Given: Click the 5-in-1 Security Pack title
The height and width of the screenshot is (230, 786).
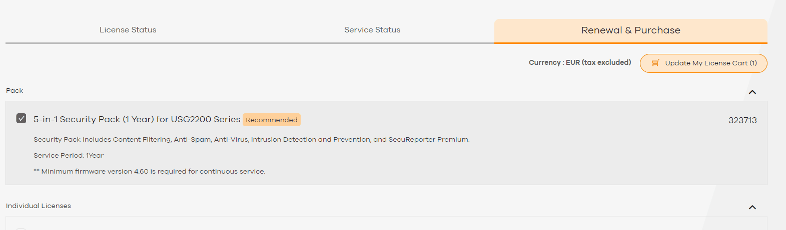Looking at the screenshot, I should point(137,119).
